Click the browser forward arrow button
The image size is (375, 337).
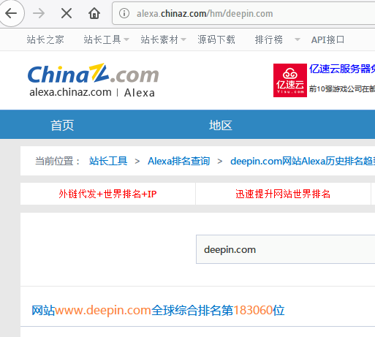(x=39, y=13)
